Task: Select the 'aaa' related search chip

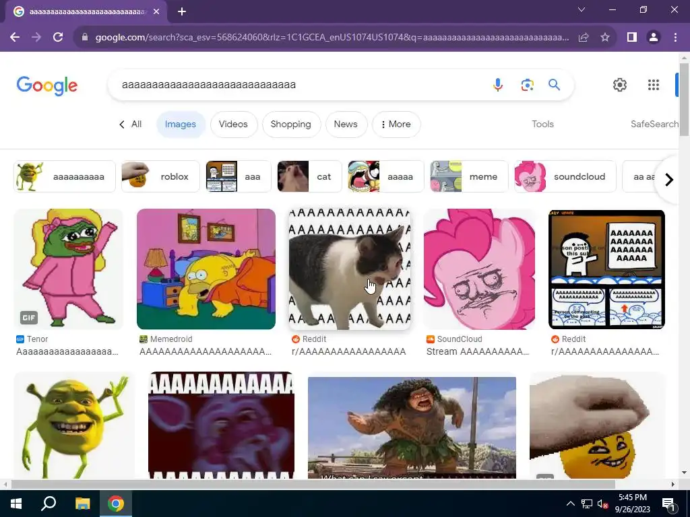Action: pyautogui.click(x=238, y=176)
